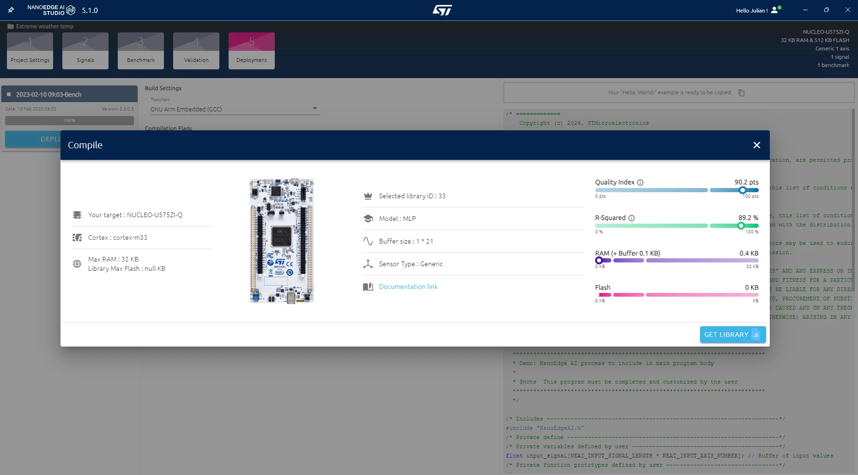Open the user account icon
Image resolution: width=858 pixels, height=475 pixels.
(x=776, y=10)
